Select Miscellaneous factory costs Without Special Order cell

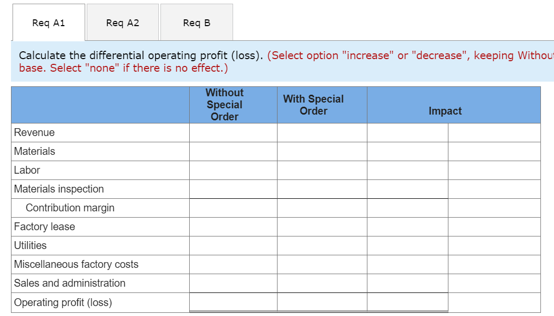tap(233, 265)
